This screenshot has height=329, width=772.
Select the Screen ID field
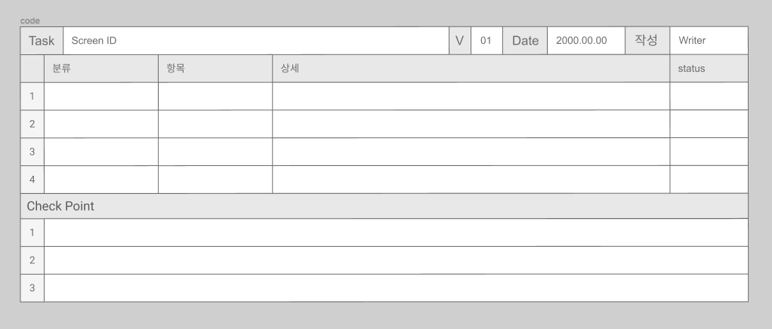[256, 40]
